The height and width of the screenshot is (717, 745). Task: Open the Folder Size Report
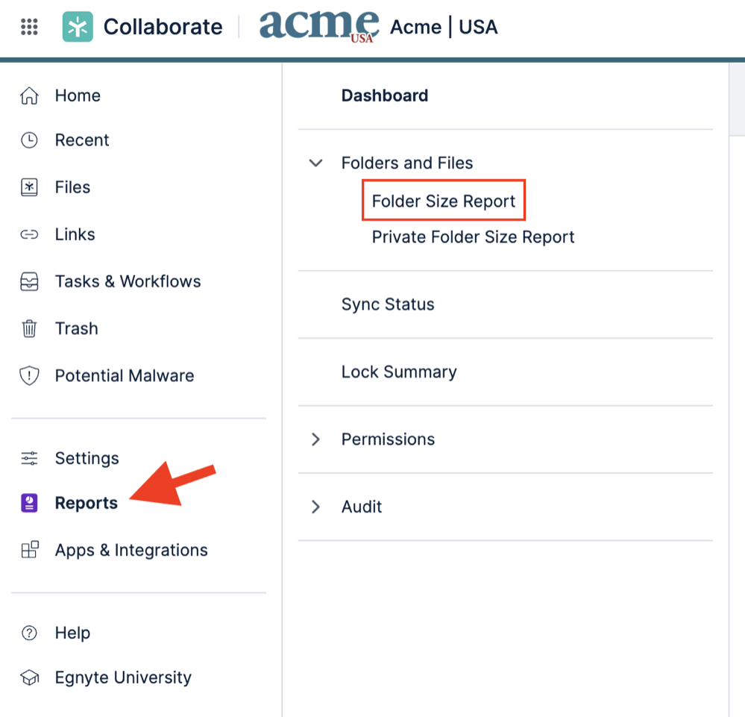click(444, 201)
